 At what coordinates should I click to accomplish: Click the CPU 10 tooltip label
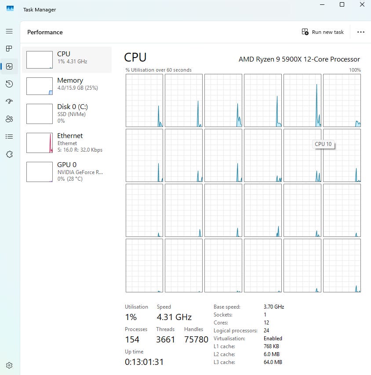323,144
